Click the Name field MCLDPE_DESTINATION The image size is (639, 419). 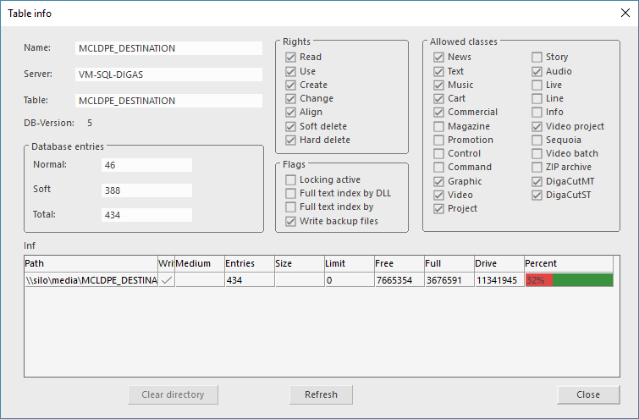(168, 49)
